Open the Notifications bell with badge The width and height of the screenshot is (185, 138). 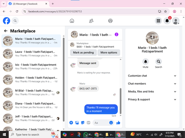167,21
